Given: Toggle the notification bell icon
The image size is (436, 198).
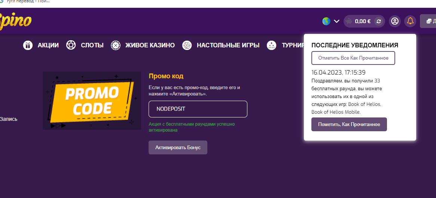Looking at the screenshot, I should (x=410, y=21).
